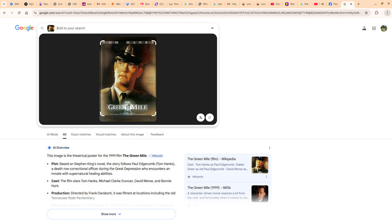Go to Google home via logo
392x220 pixels.
point(24,28)
